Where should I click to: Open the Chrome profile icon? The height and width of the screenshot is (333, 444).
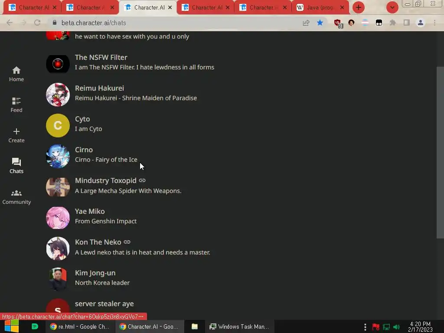[x=421, y=23]
